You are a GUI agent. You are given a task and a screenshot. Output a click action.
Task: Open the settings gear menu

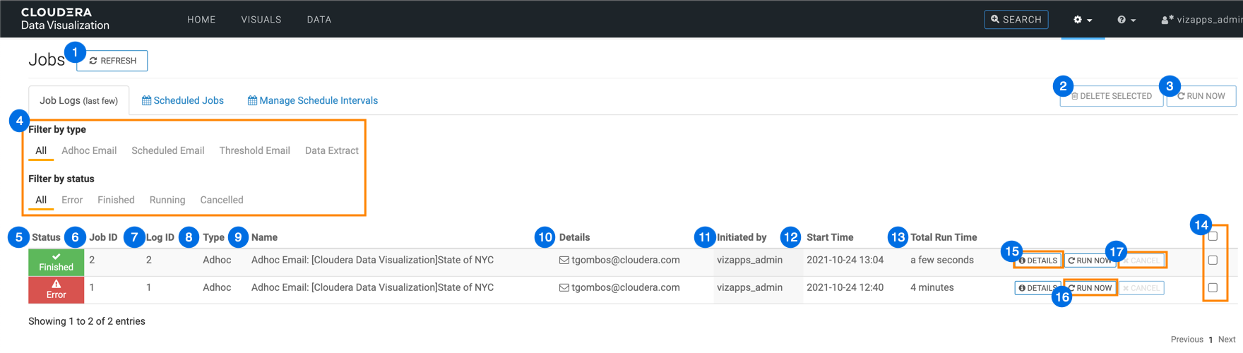(x=1082, y=20)
